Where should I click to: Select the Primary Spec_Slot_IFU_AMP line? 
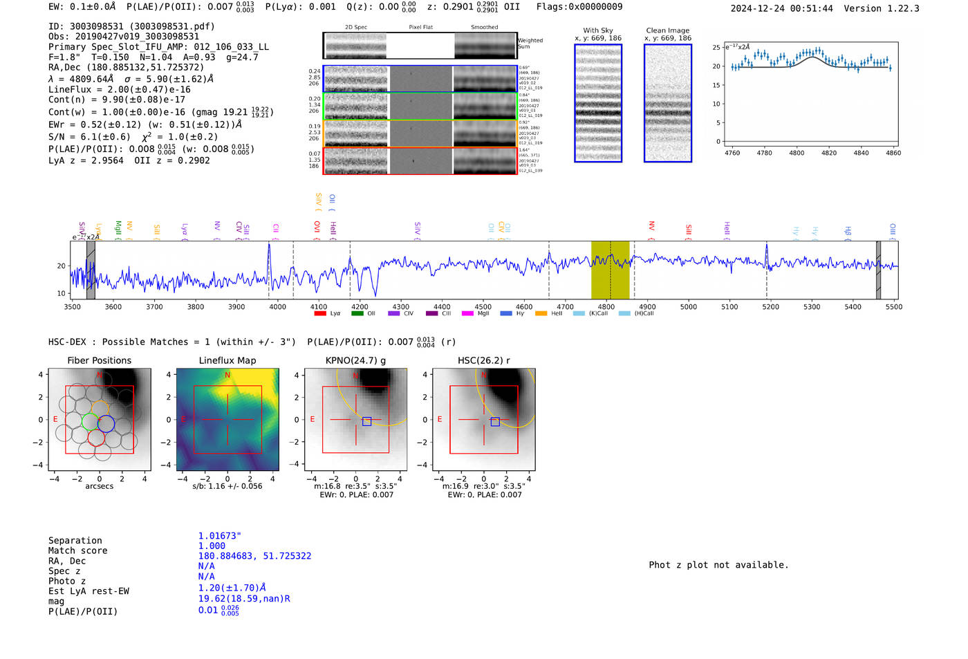point(159,47)
